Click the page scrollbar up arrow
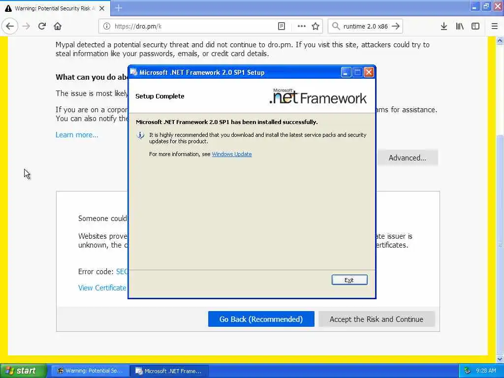The image size is (504, 378). point(500,41)
